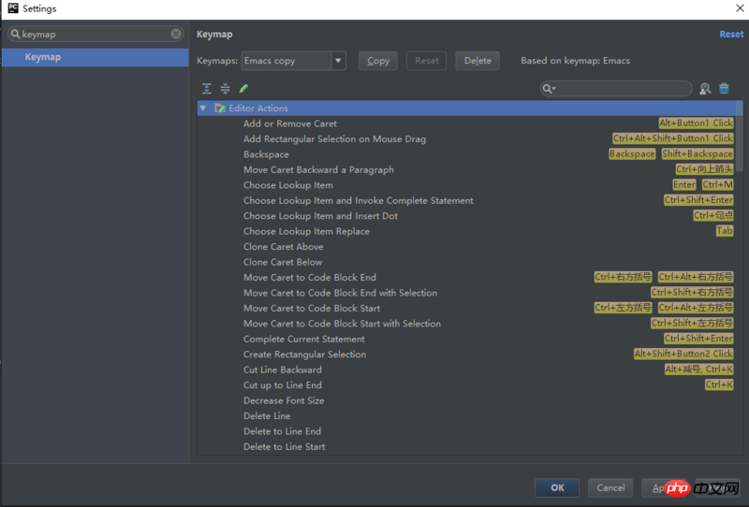749x507 pixels.
Task: Click the greyed Reset keymap button
Action: (427, 61)
